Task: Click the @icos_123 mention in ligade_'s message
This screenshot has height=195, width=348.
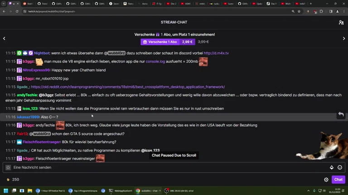Action: pyautogui.click(x=150, y=150)
